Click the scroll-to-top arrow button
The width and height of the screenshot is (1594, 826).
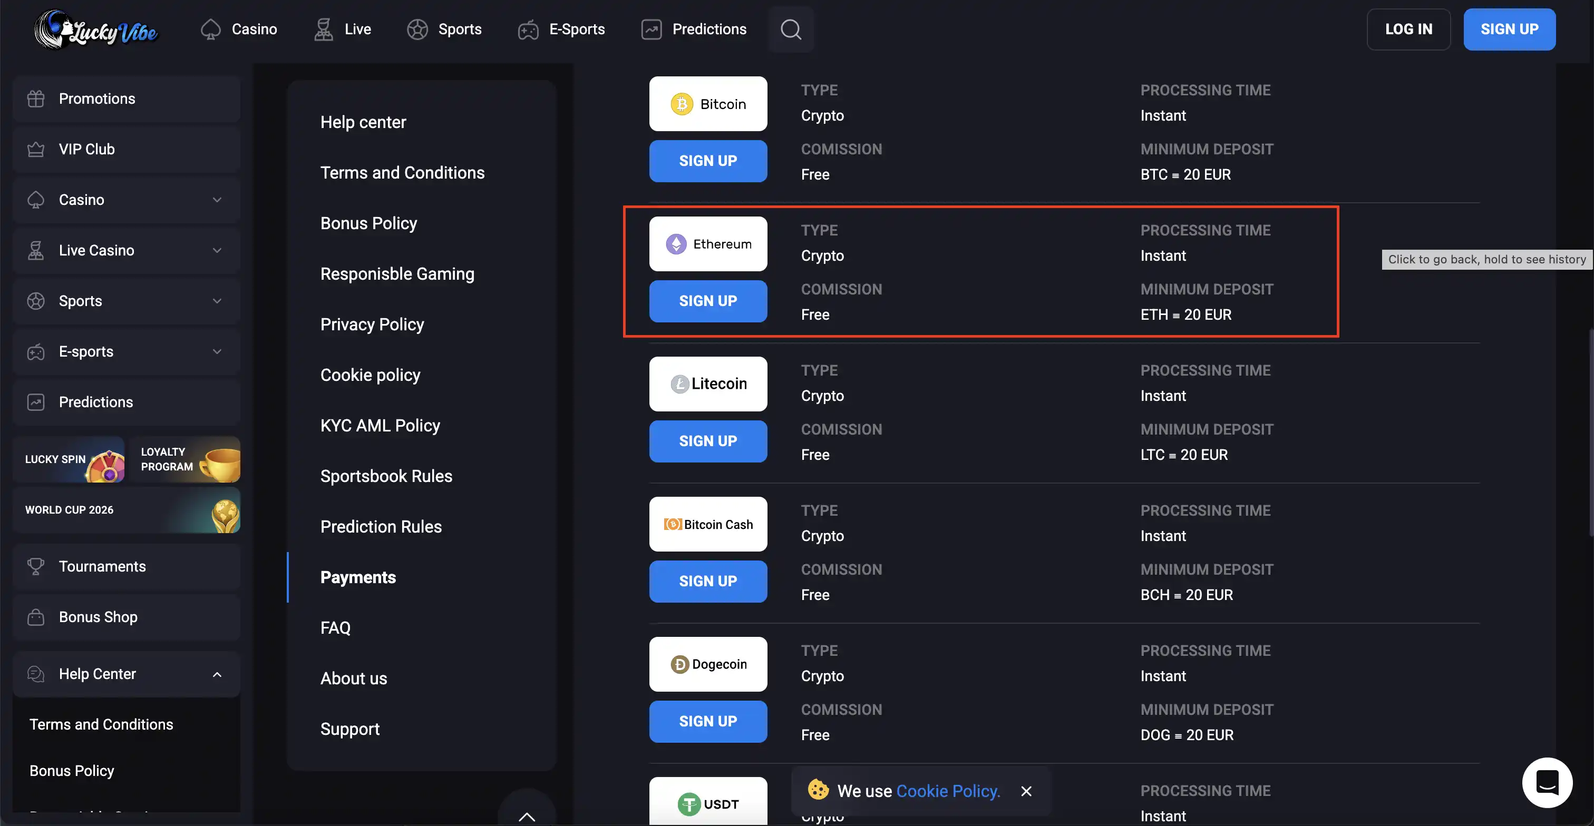(x=527, y=815)
